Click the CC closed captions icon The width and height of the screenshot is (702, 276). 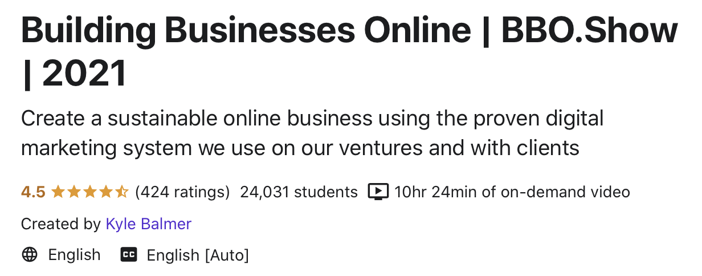click(129, 255)
